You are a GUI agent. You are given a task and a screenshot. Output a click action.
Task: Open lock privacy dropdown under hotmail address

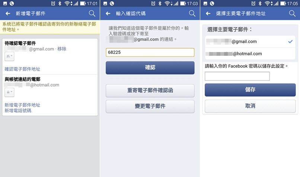(9, 92)
